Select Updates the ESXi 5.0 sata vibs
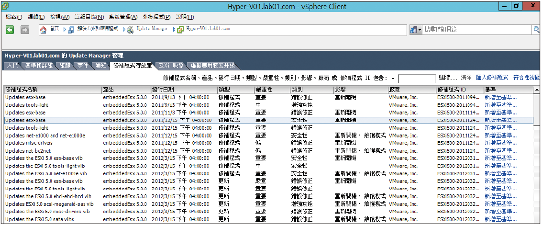542x226 pixels. [x=268, y=219]
